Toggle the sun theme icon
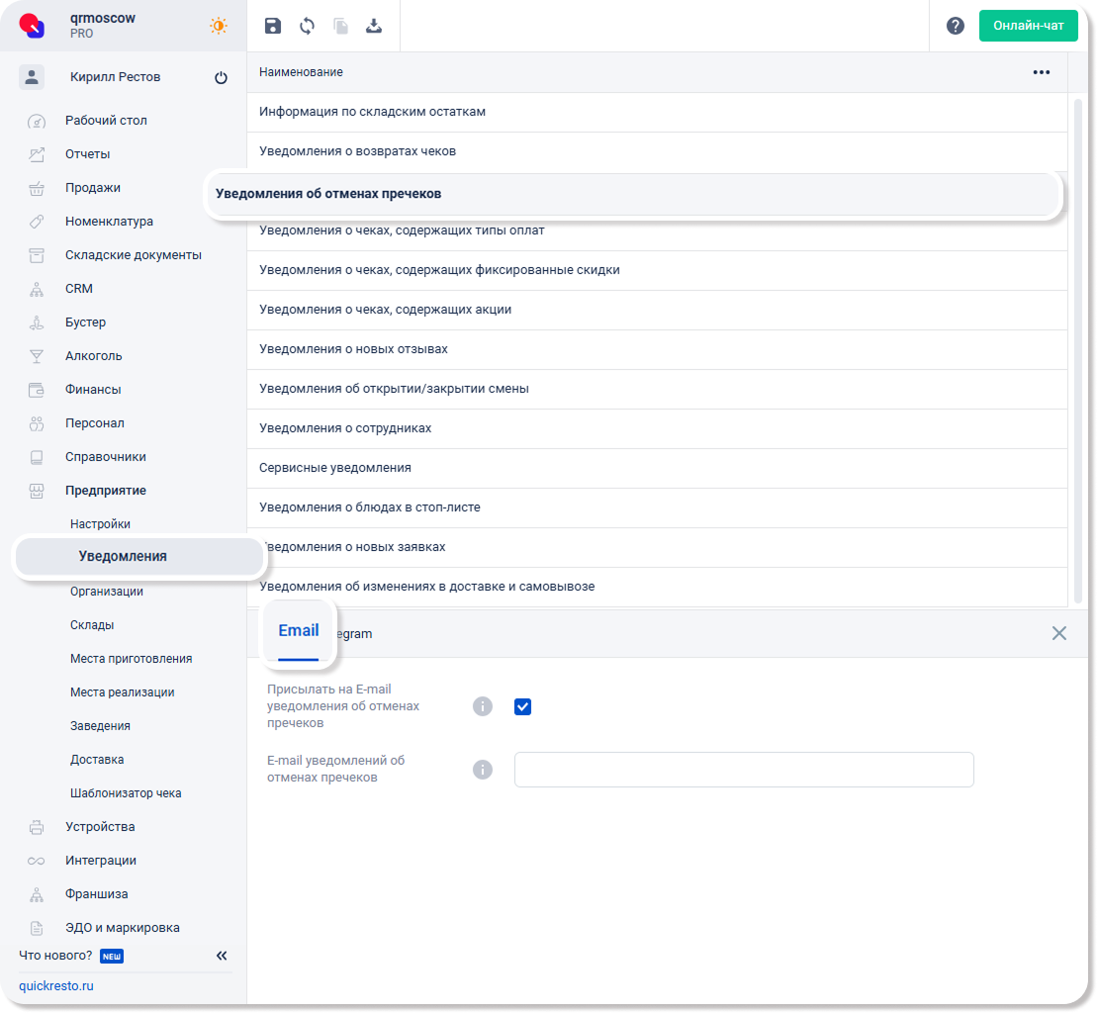This screenshot has width=1097, height=1013. (x=219, y=27)
